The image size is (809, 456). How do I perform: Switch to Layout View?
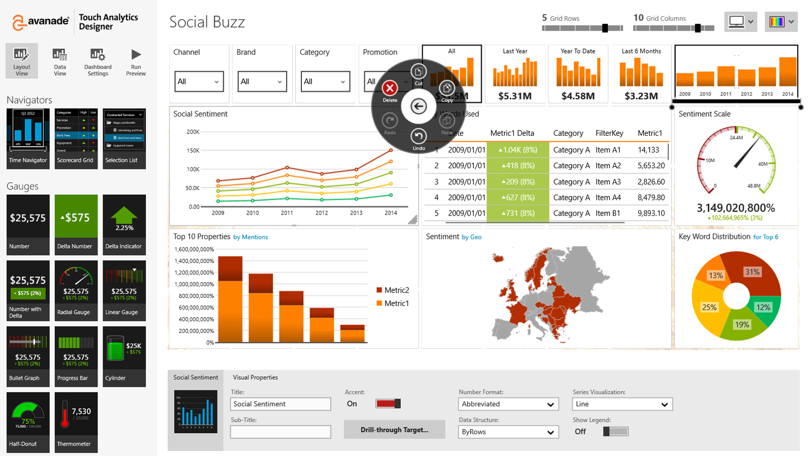pos(21,61)
